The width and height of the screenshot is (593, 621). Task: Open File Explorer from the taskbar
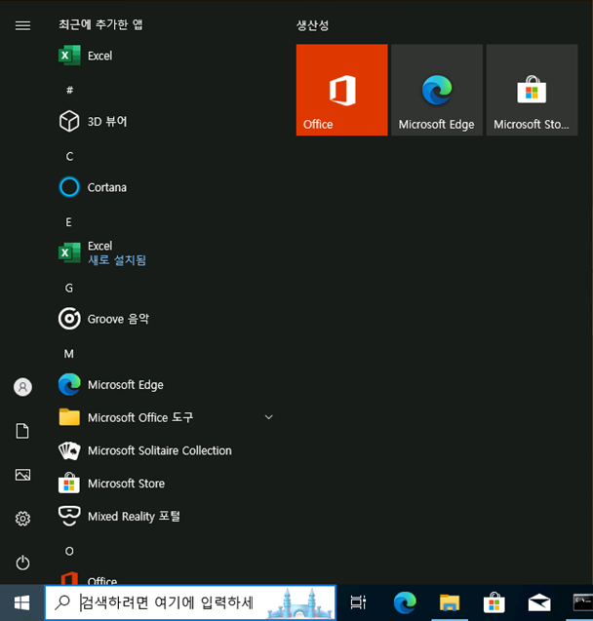point(450,602)
